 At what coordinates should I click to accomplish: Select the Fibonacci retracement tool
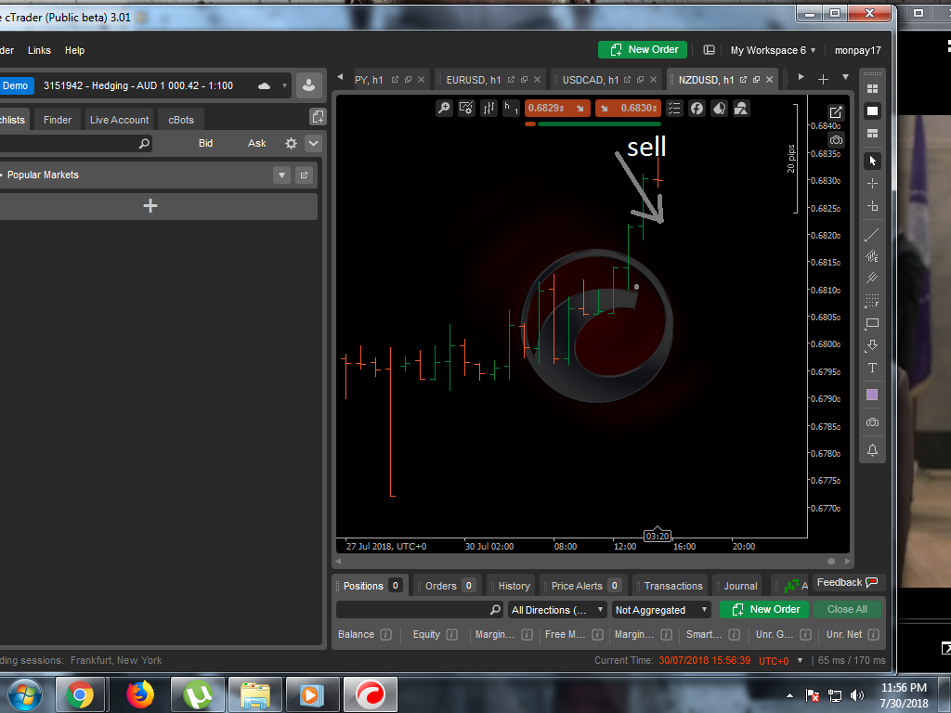click(x=872, y=301)
